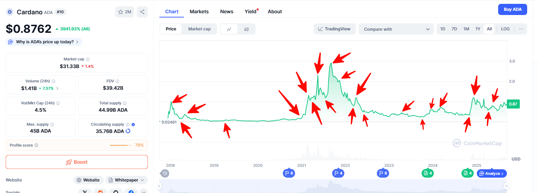Open the flag event marker near 2021
Screen dimensions: 538x193
(289, 173)
